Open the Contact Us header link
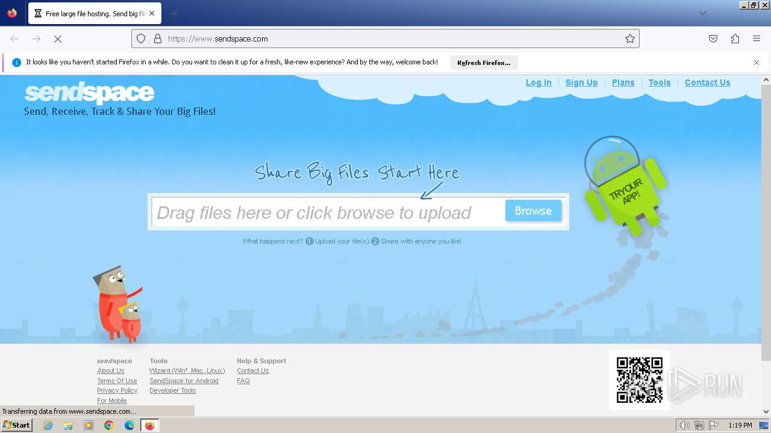The height and width of the screenshot is (433, 771). (x=708, y=82)
